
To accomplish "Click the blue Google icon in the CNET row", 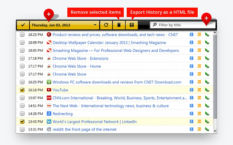I will pyautogui.click(x=191, y=35).
